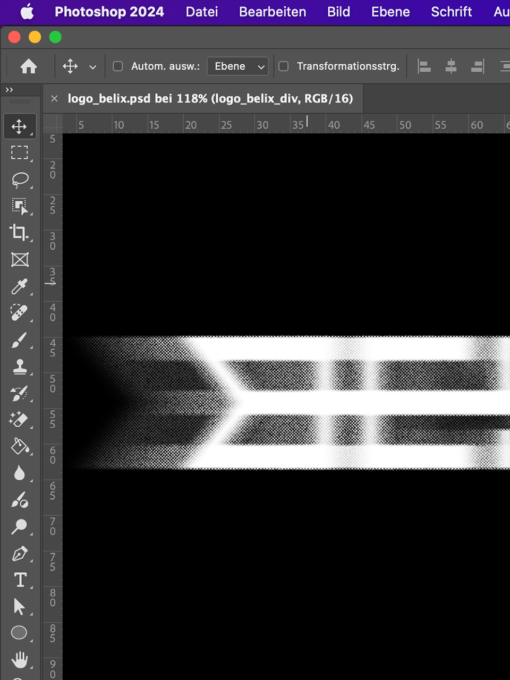Expand the toolbar with double-arrow
This screenshot has height=680, width=510.
pyautogui.click(x=9, y=90)
